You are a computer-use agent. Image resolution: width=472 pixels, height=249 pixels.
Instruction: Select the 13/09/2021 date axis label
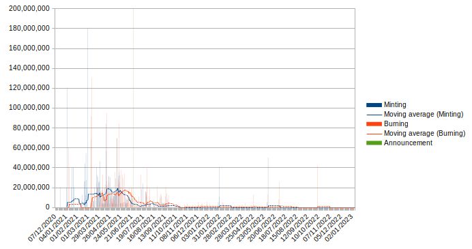pyautogui.click(x=153, y=229)
